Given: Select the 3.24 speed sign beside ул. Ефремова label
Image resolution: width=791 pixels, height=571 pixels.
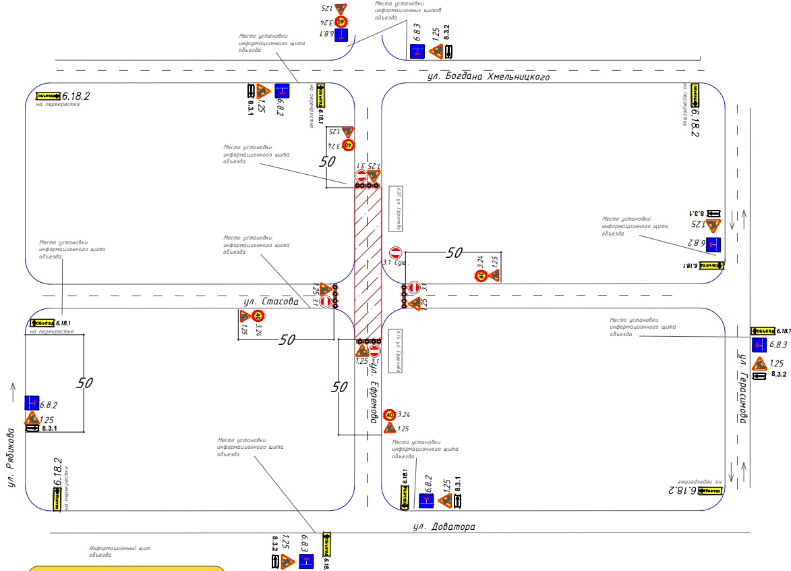Looking at the screenshot, I should (x=389, y=415).
